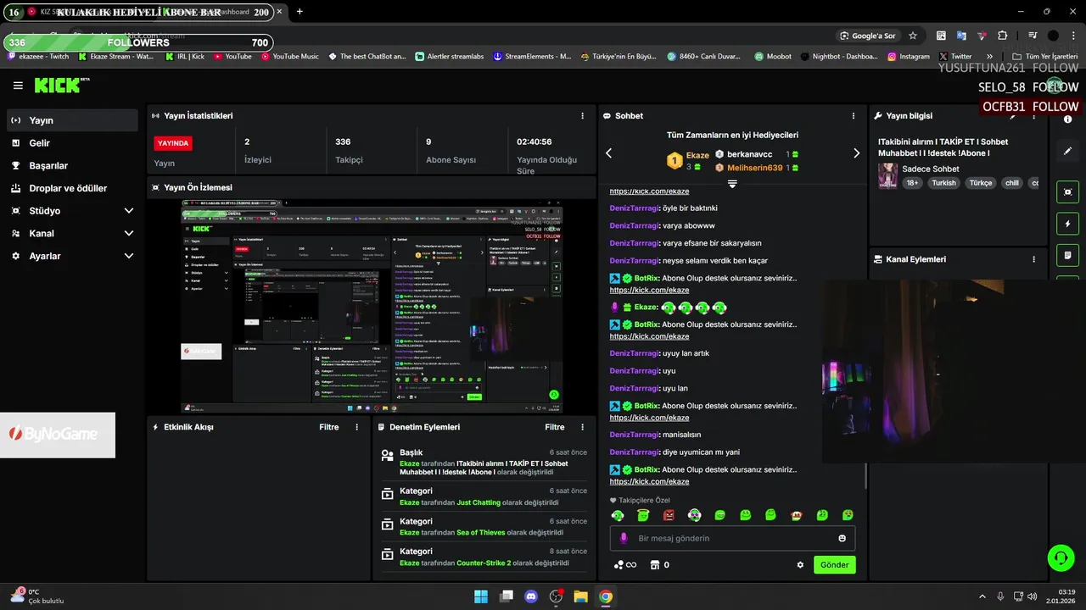Expand the Ayarlar sidebar section
The height and width of the screenshot is (610, 1086).
coord(72,256)
